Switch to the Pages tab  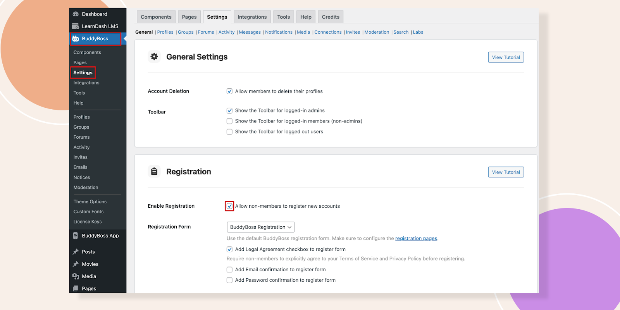click(x=189, y=17)
